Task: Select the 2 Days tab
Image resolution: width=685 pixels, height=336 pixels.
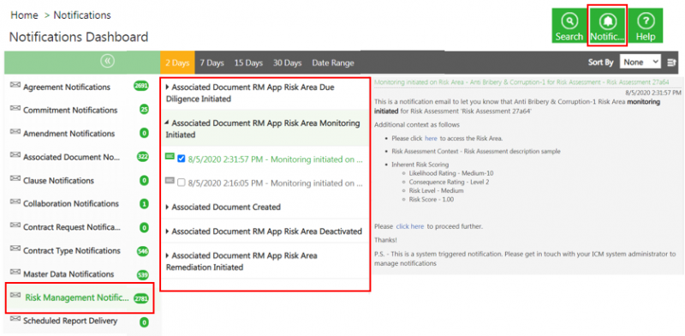Action: 177,63
